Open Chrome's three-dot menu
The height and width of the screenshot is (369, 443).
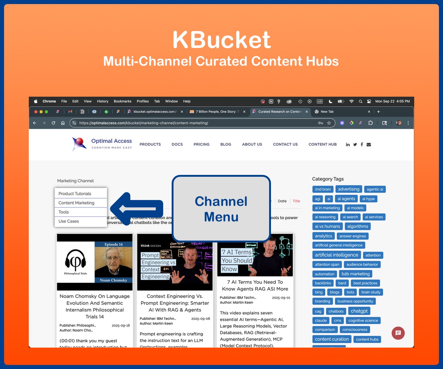[x=408, y=123]
